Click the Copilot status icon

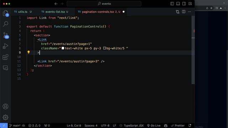[x=166, y=126]
